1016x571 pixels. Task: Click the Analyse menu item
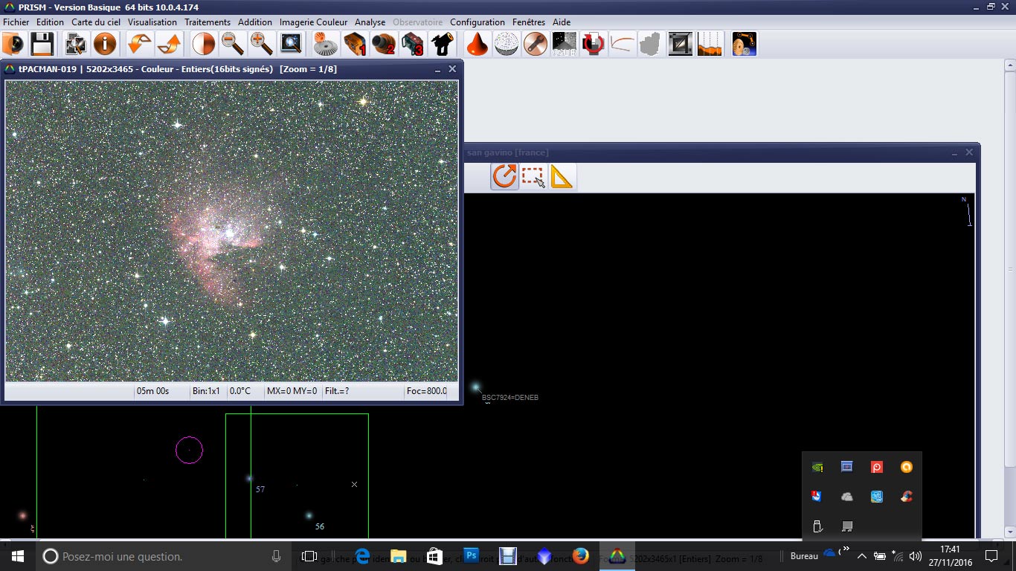[370, 22]
